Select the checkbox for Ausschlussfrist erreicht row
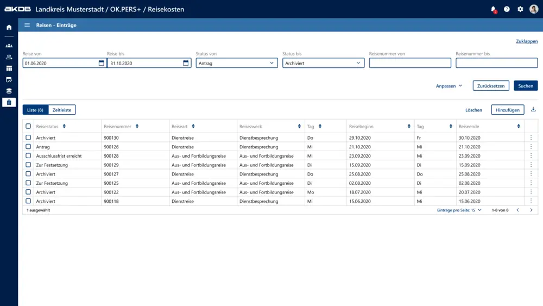 28,156
